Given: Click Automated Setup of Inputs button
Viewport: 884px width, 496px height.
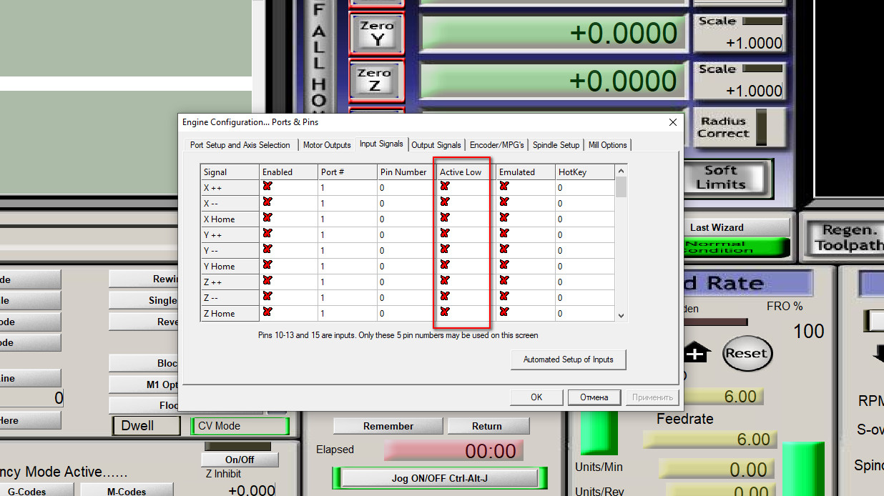Looking at the screenshot, I should (569, 359).
